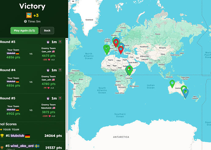Show Round #5 location via pin icon
Viewport: 211px width, 150px height.
pyautogui.click(x=60, y=98)
